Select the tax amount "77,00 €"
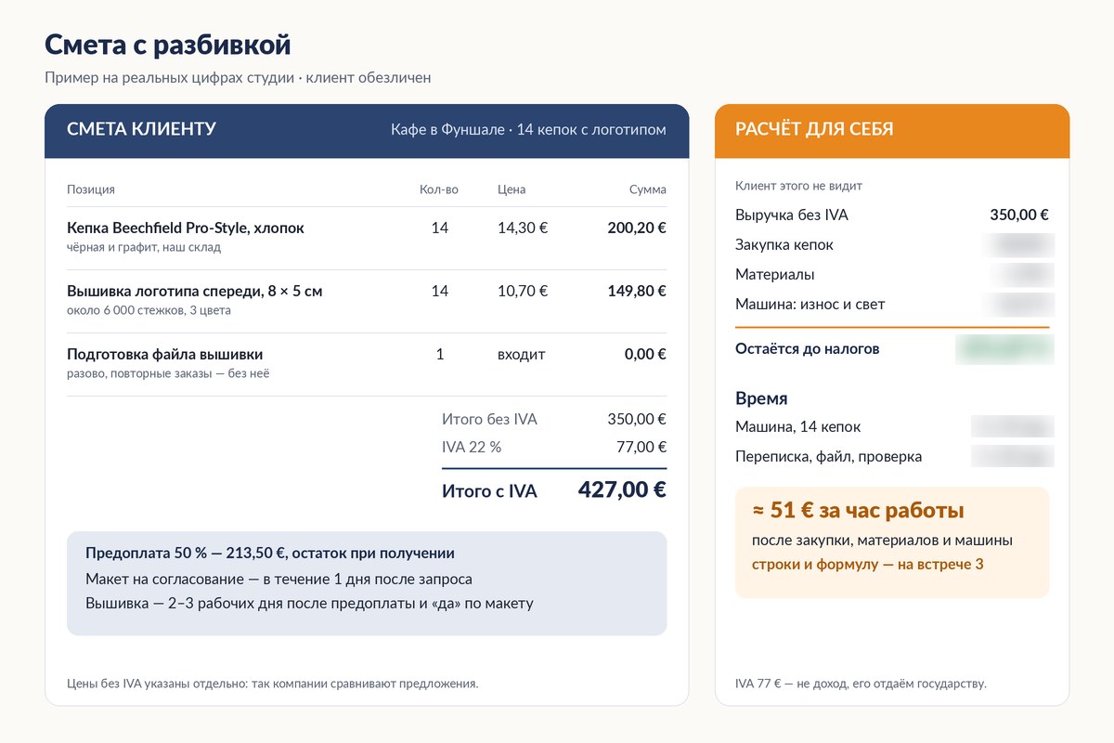The height and width of the screenshot is (743, 1114). coord(641,447)
